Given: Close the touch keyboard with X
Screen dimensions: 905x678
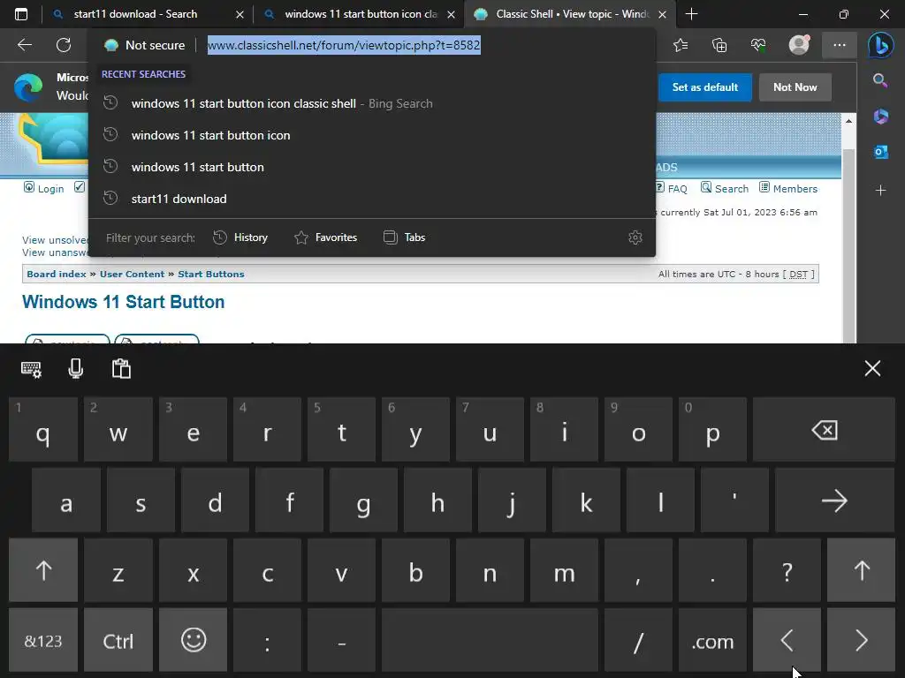Looking at the screenshot, I should [872, 368].
